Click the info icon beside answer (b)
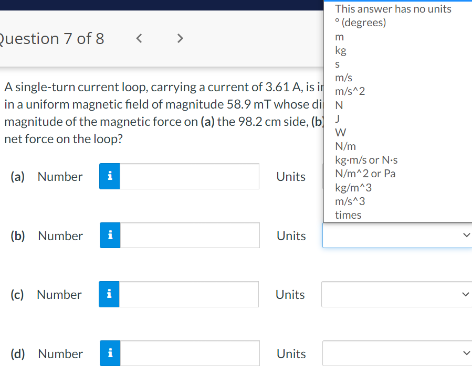 click(109, 235)
